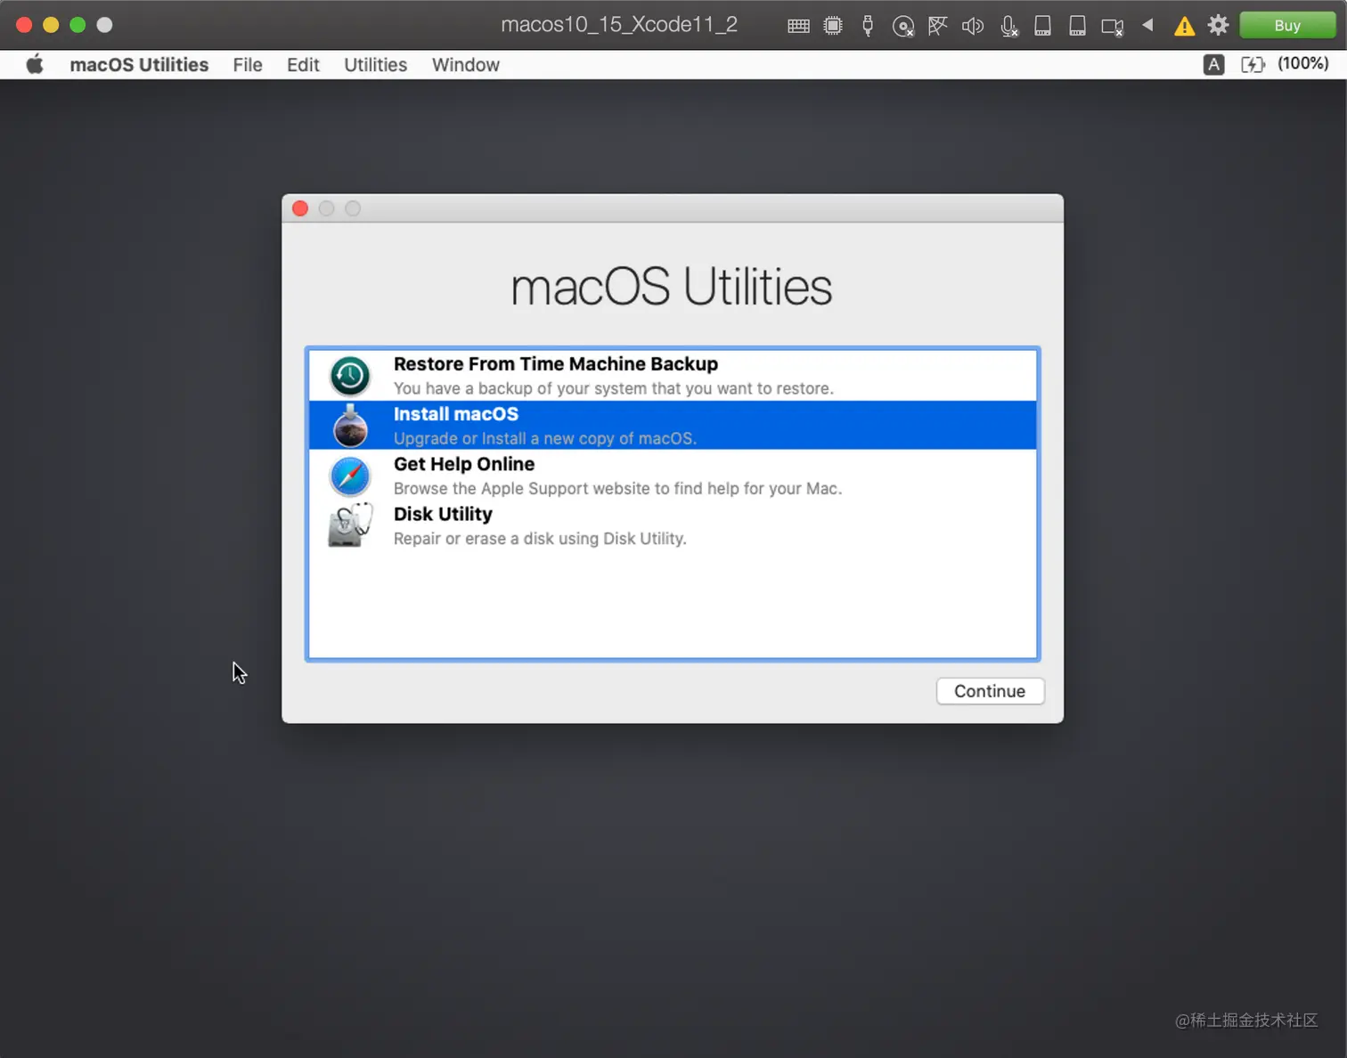1347x1058 pixels.
Task: Click the macos10_15_Xcode11_2 window title
Action: (x=619, y=25)
